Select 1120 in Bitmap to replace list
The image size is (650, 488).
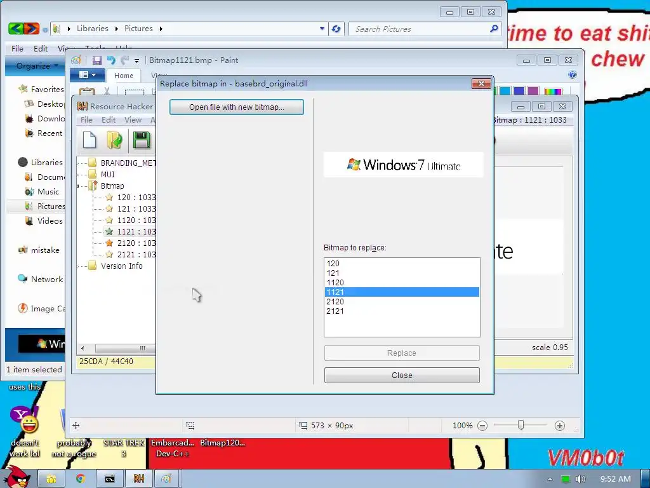pos(402,283)
